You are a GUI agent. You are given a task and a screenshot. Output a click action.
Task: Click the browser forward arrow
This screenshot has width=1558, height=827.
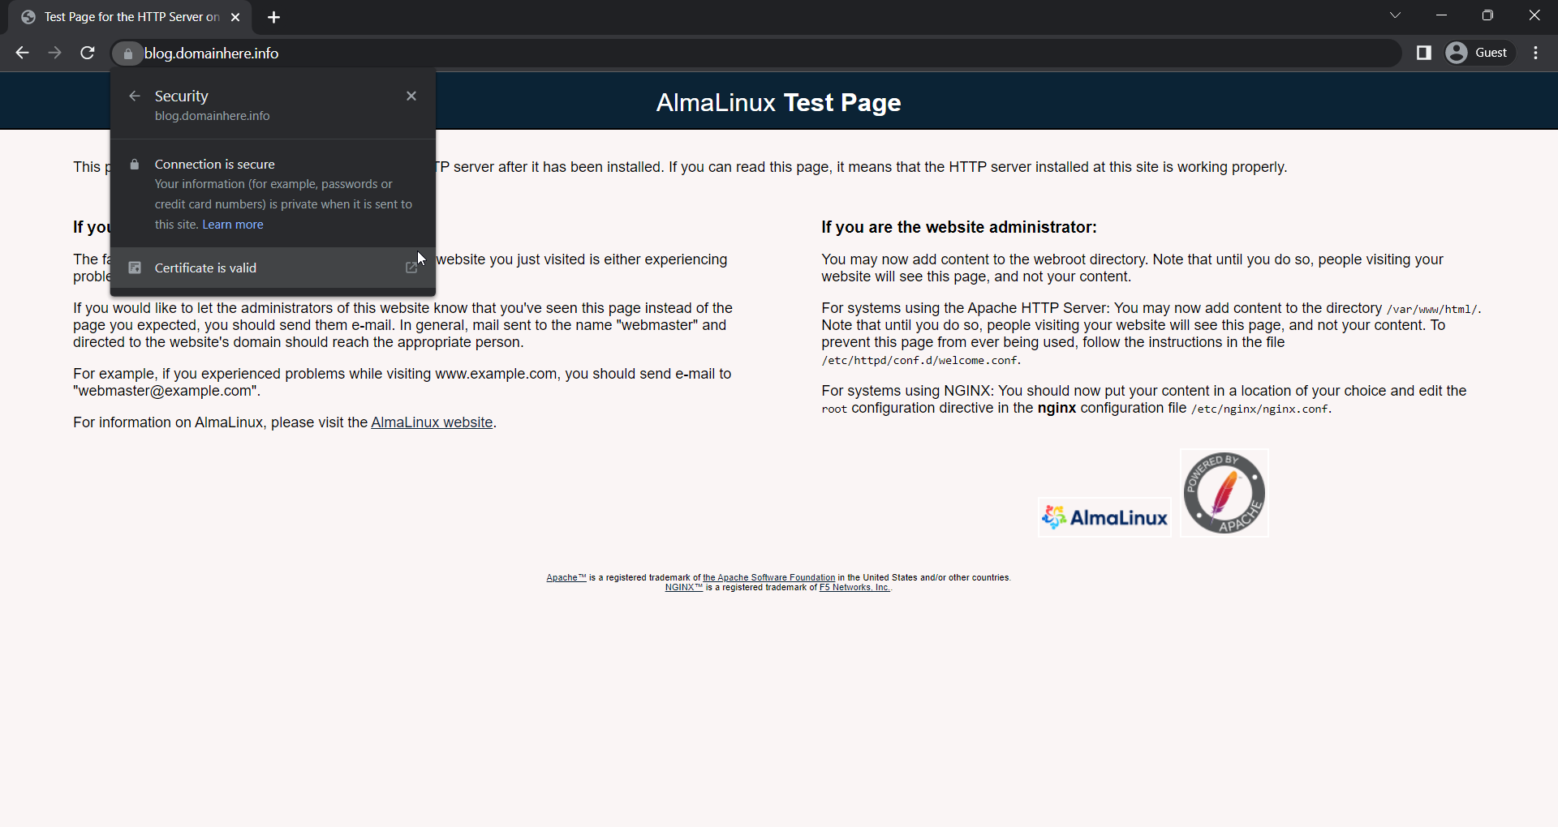pyautogui.click(x=54, y=53)
